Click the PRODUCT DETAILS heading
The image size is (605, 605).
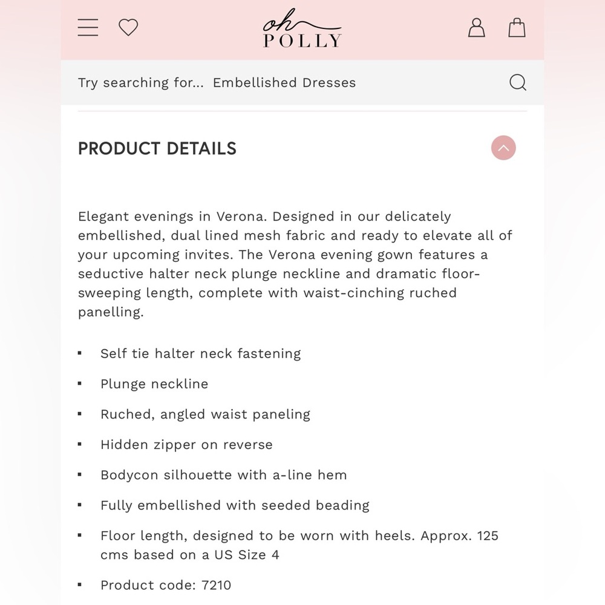pyautogui.click(x=157, y=149)
